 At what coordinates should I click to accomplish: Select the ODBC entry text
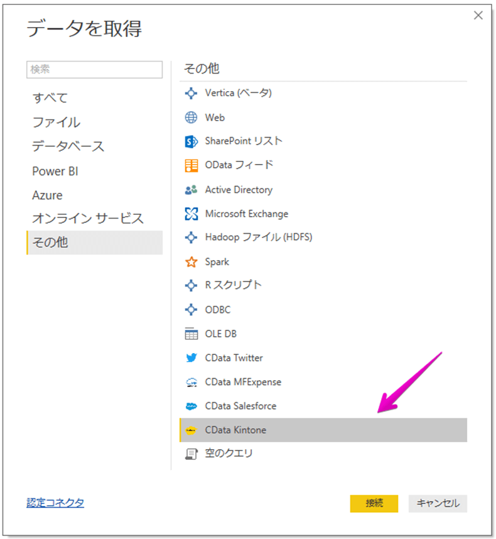click(x=218, y=310)
